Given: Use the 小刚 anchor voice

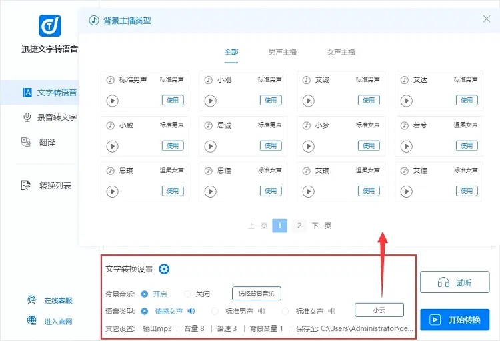Looking at the screenshot, I should click(271, 100).
